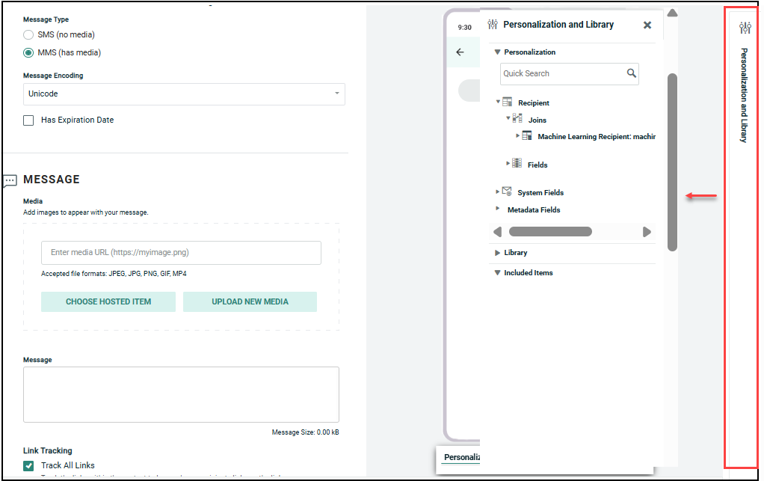
Task: Enable the Has Expiration Date checkbox
Action: coord(28,120)
